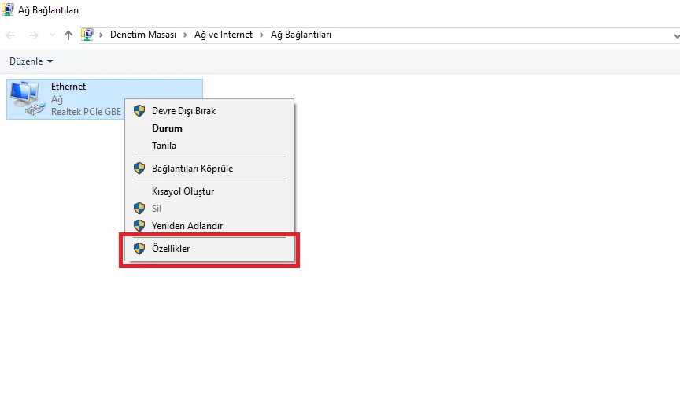
Task: Click the Ağ Bağlantıları title bar icon
Action: (x=8, y=10)
